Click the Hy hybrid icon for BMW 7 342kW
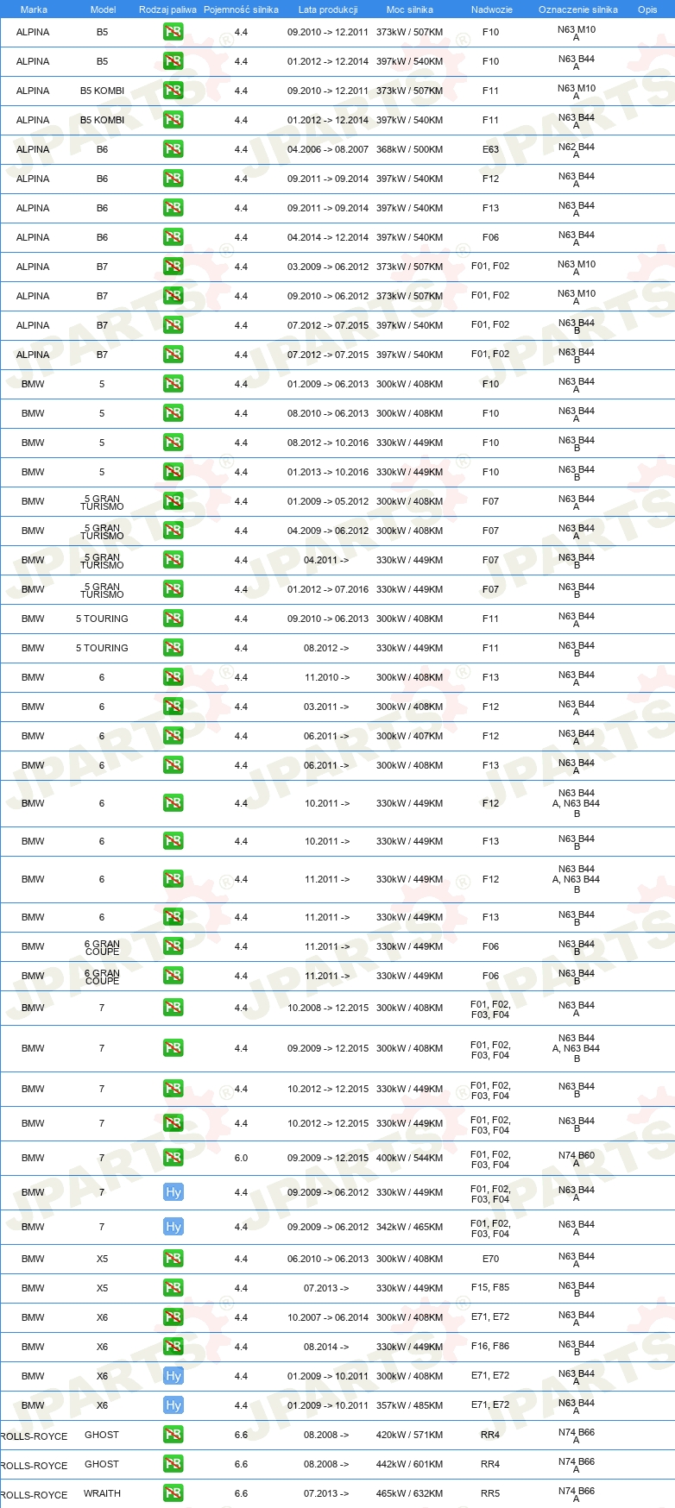 tap(173, 1227)
